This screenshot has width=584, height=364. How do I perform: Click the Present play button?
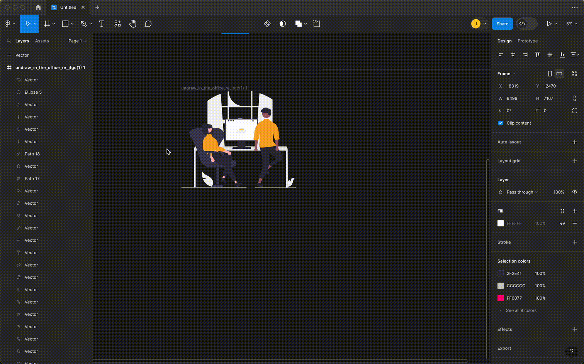point(549,24)
